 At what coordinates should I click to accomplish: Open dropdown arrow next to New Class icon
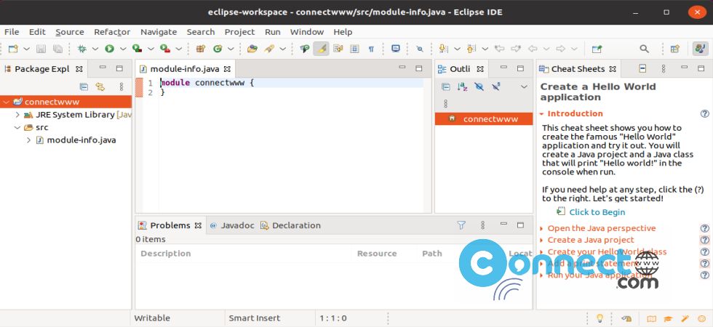click(x=231, y=49)
